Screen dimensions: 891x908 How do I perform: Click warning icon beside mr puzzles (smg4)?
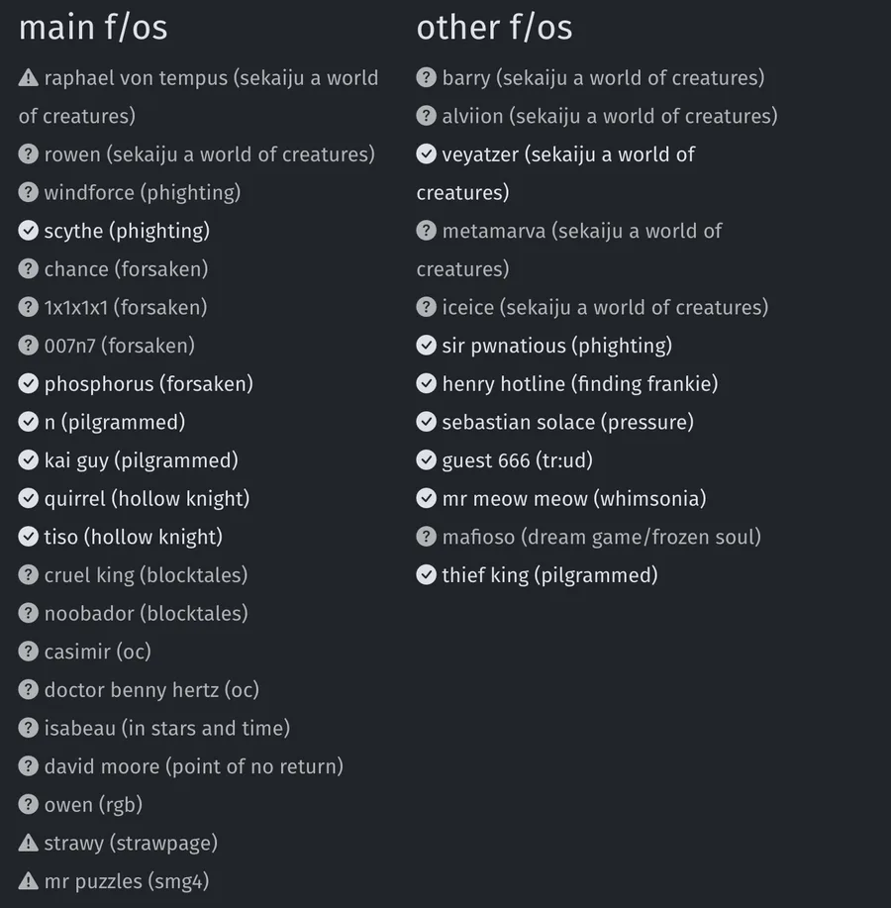[x=28, y=881]
